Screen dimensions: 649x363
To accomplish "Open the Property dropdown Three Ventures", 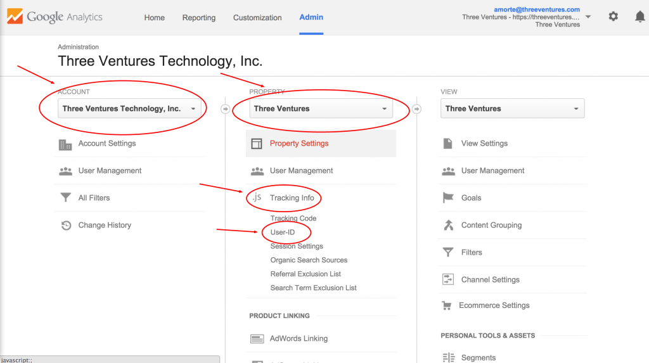I will pyautogui.click(x=321, y=108).
